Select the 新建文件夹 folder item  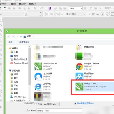pos(85,47)
